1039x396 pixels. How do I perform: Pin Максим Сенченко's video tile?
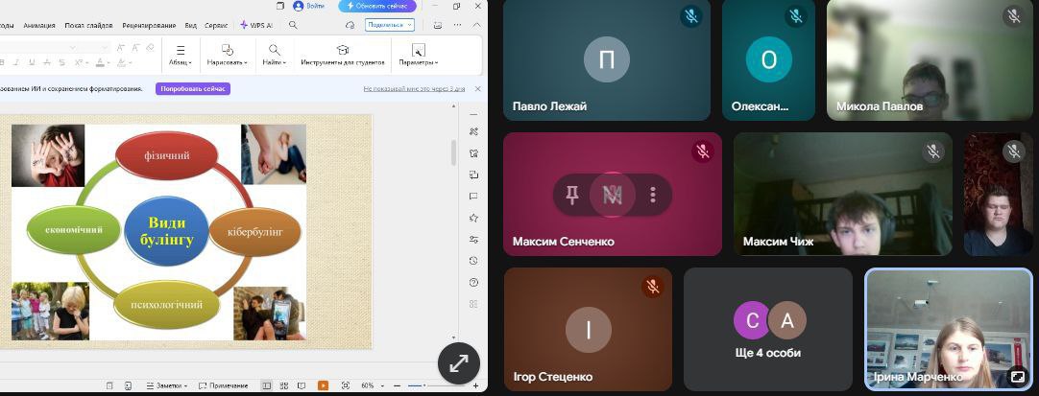572,195
